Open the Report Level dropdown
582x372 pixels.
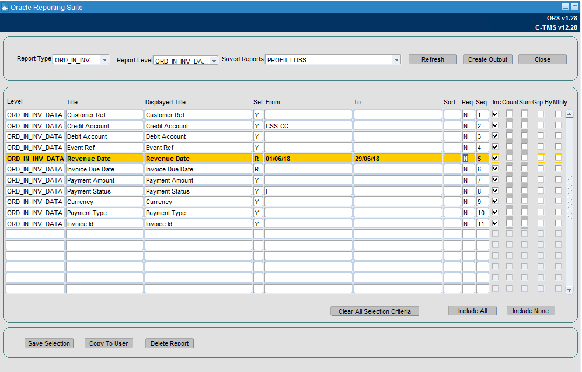(x=214, y=61)
